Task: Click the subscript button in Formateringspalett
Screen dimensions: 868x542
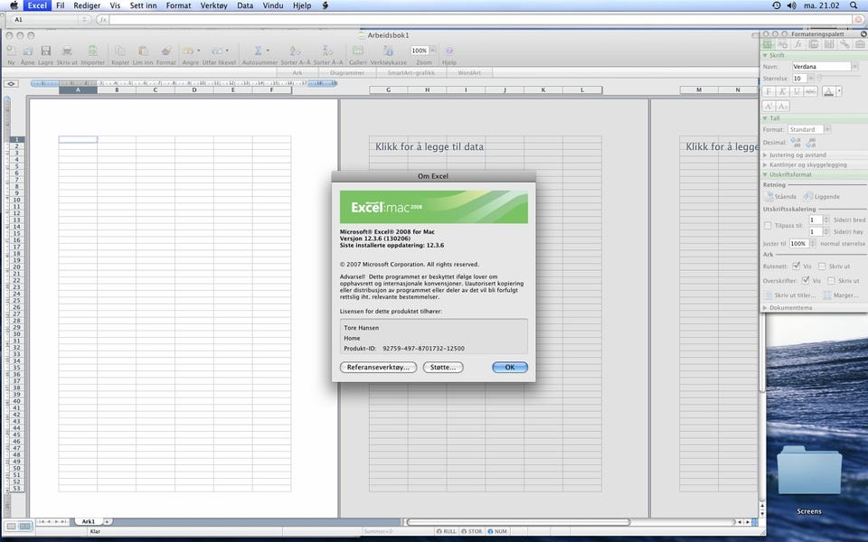Action: tap(783, 106)
